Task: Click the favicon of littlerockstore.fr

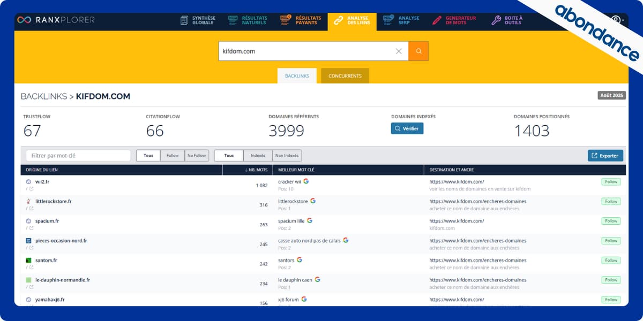Action: [x=28, y=202]
